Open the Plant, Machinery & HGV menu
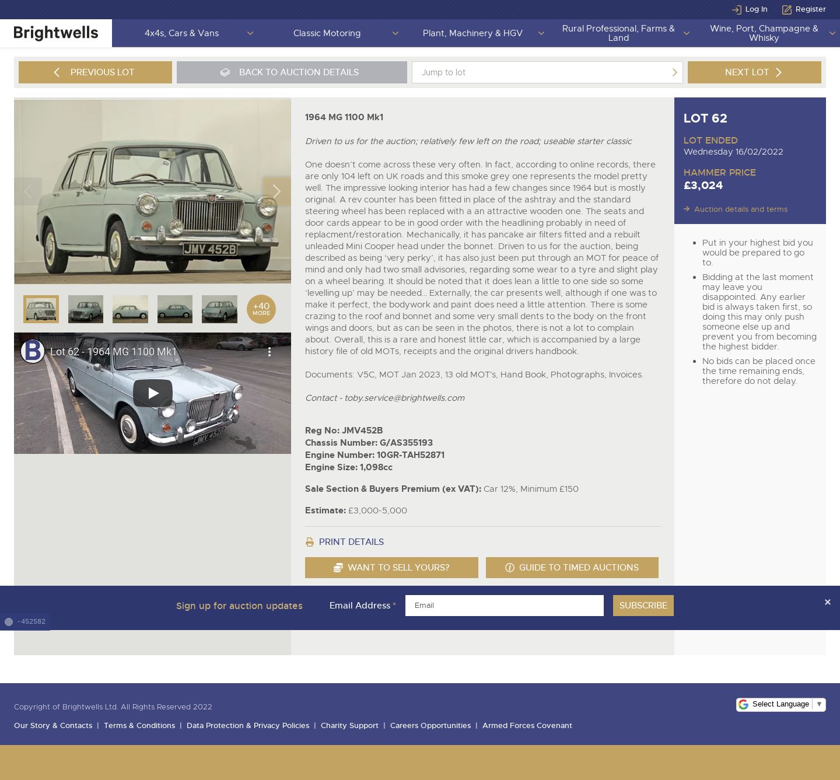This screenshot has width=840, height=780. coord(473,33)
